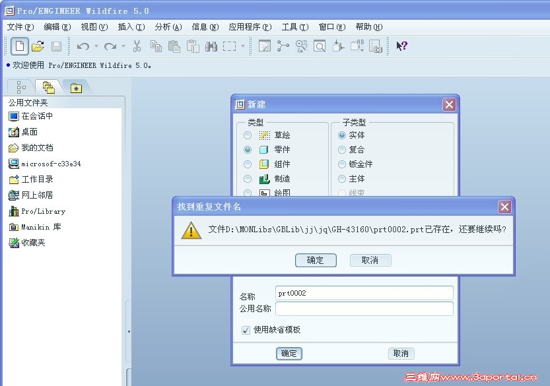Click the last layered-sheet toolbar icon

click(375, 46)
